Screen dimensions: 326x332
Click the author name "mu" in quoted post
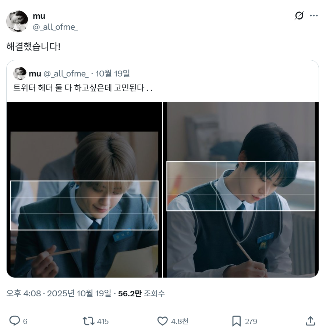35,74
